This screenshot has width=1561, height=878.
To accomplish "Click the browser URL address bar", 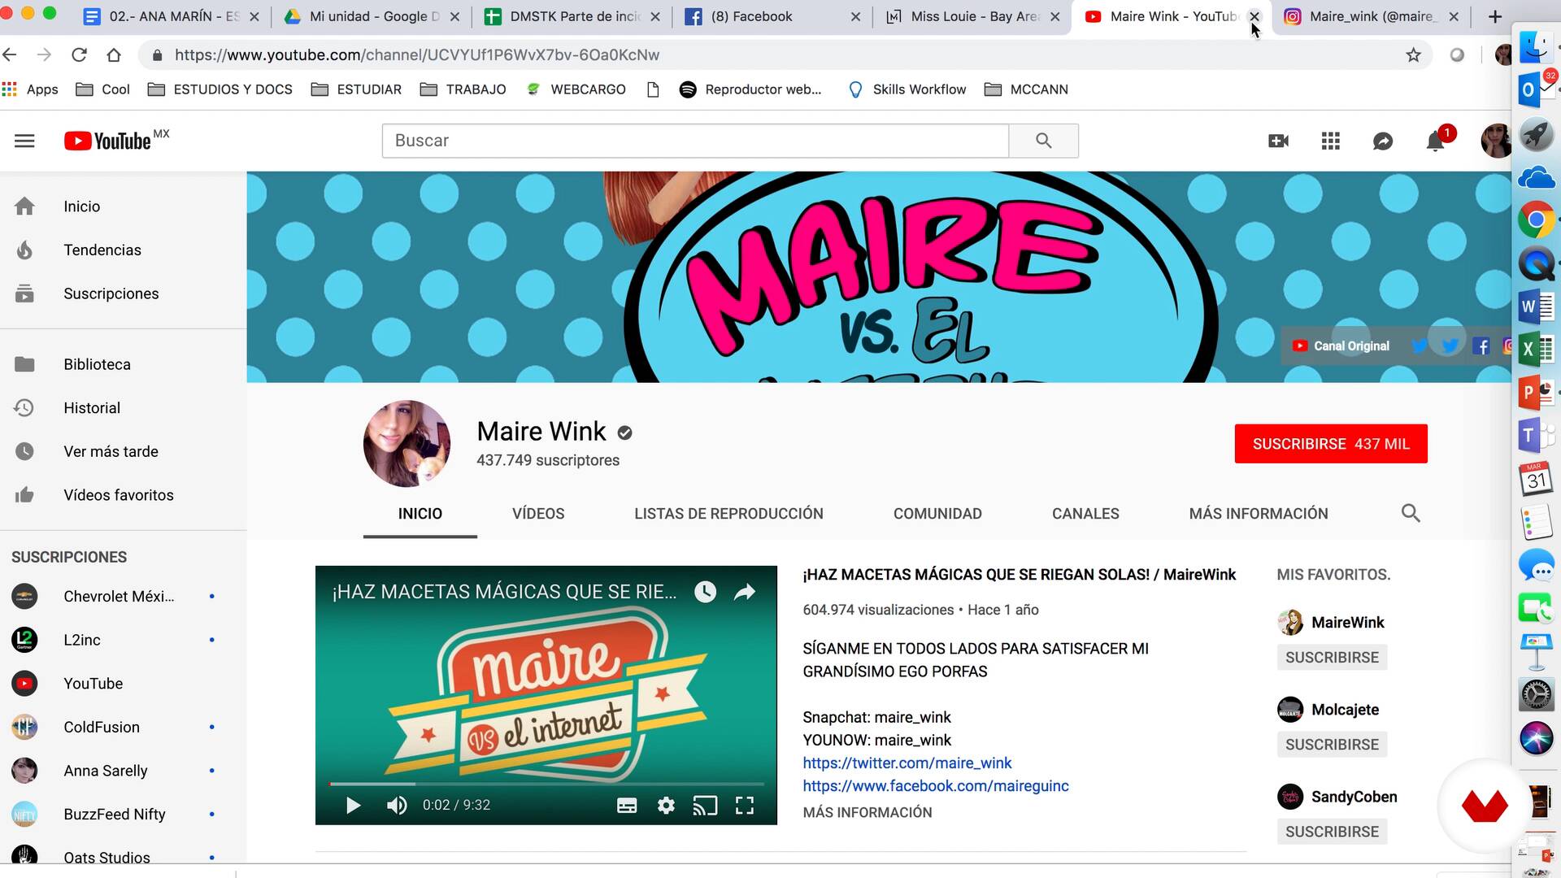I will pos(780,54).
